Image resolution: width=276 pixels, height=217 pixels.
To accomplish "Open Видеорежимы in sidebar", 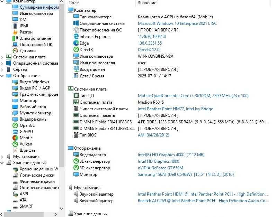I will point(34,119).
